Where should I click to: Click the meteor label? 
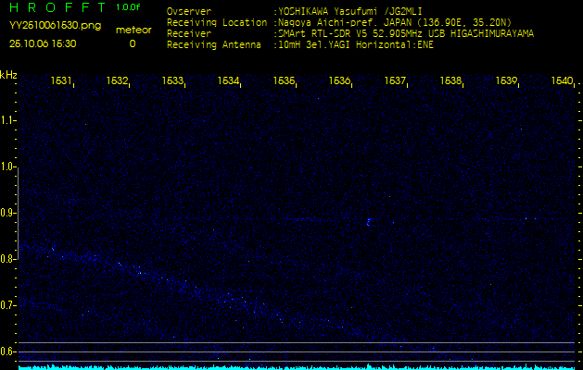click(133, 31)
